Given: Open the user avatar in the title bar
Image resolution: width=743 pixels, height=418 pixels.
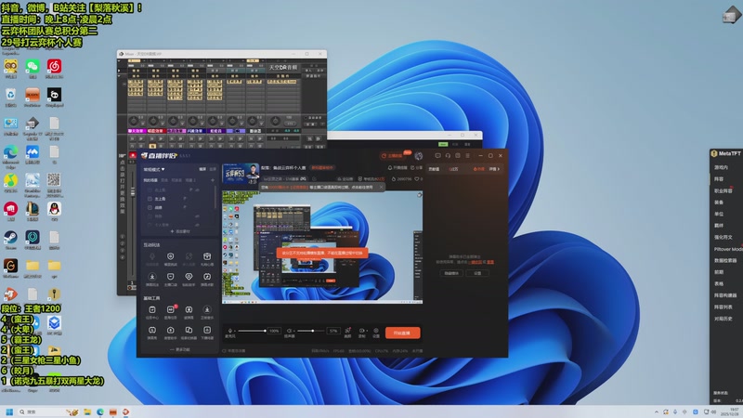Looking at the screenshot, I should pos(419,155).
